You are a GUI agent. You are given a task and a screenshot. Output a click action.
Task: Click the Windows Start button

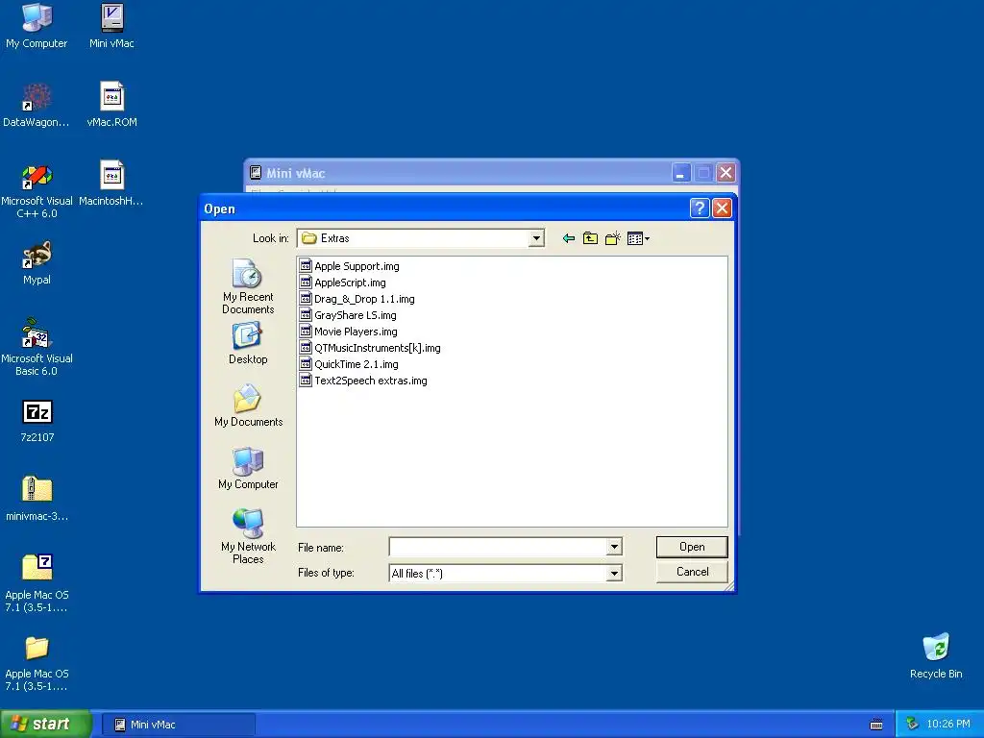(x=45, y=724)
